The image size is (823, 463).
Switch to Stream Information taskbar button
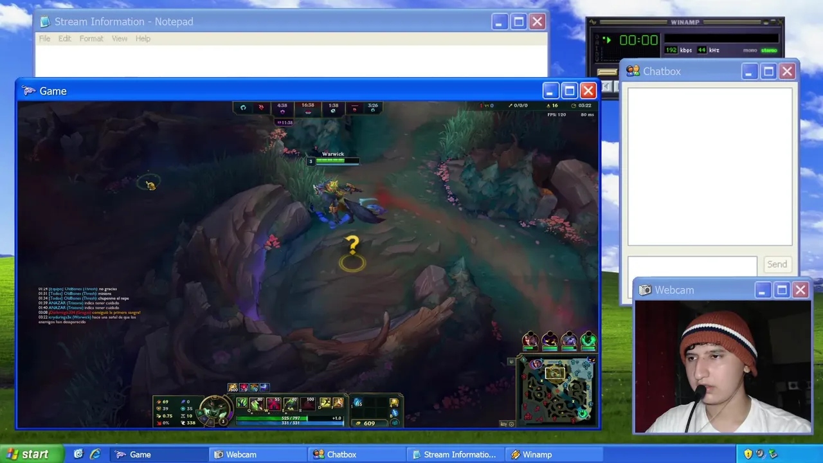point(456,454)
